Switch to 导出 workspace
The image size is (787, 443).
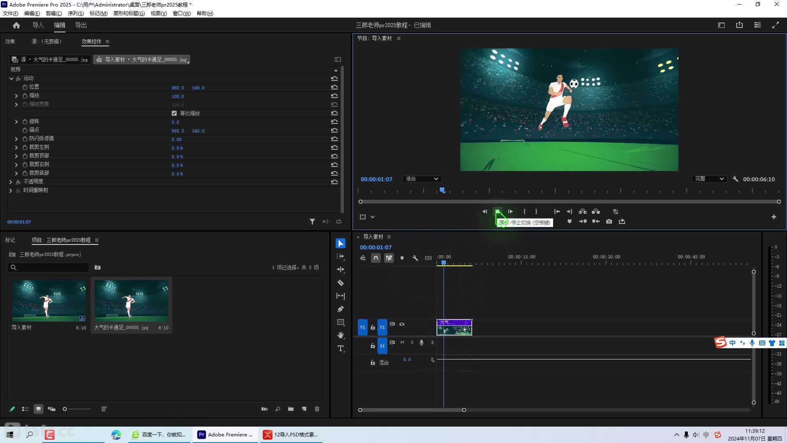tap(81, 25)
